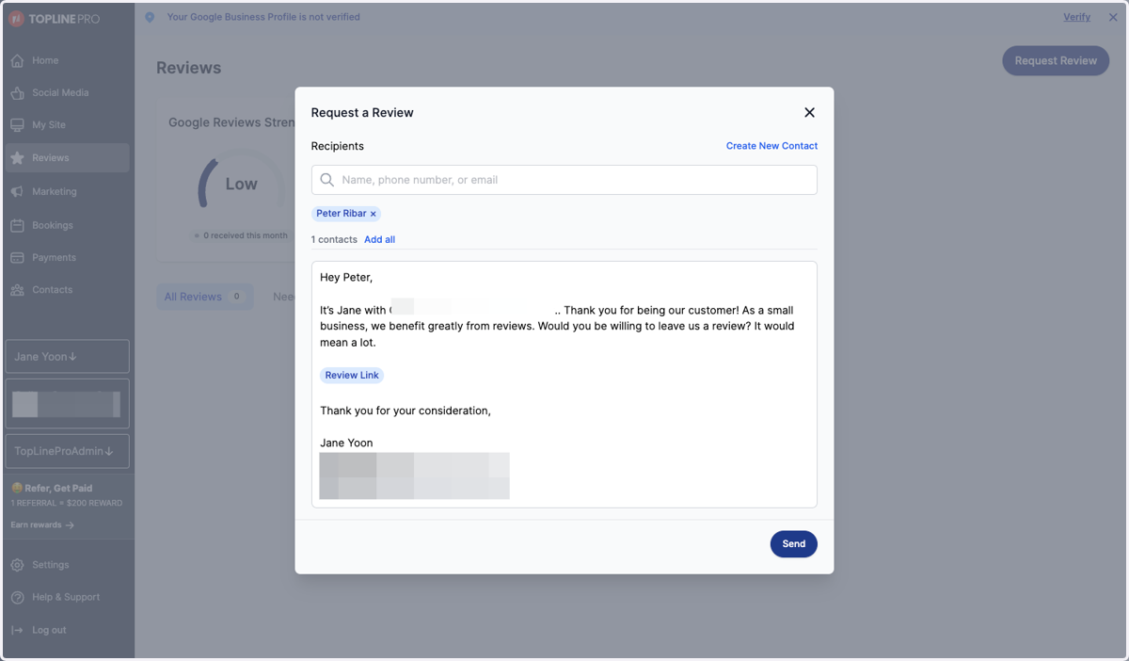Click the Review Link tag in message

pos(352,375)
